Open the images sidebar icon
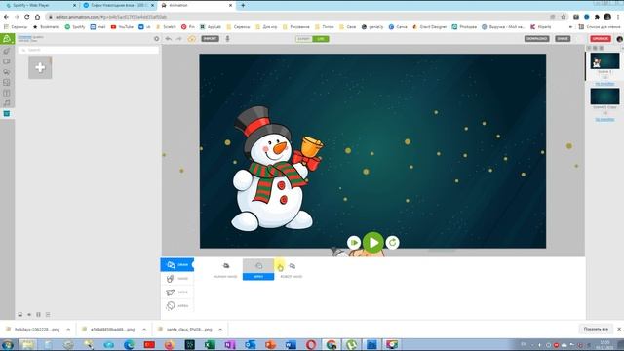Image resolution: width=624 pixels, height=351 pixels. pos(7,82)
